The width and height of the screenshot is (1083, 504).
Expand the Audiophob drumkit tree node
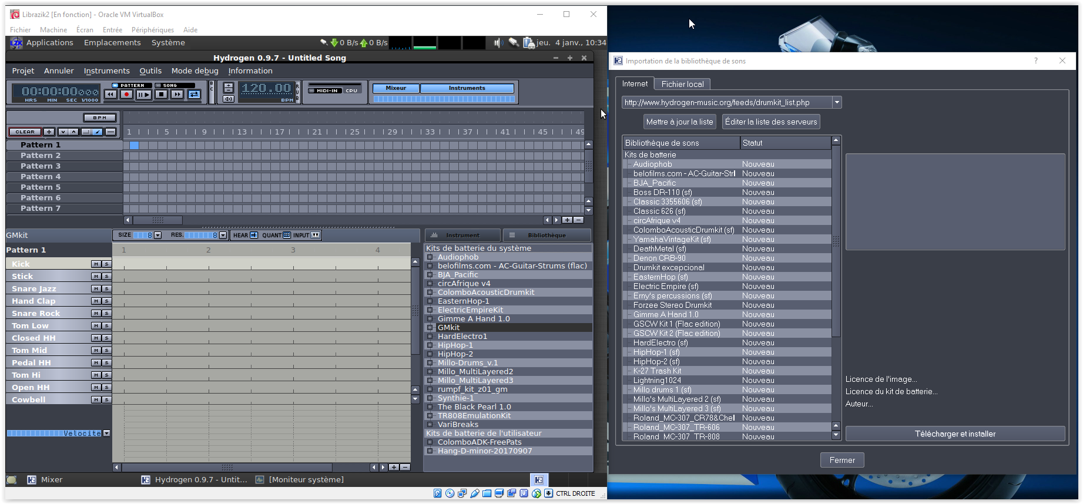(x=430, y=257)
